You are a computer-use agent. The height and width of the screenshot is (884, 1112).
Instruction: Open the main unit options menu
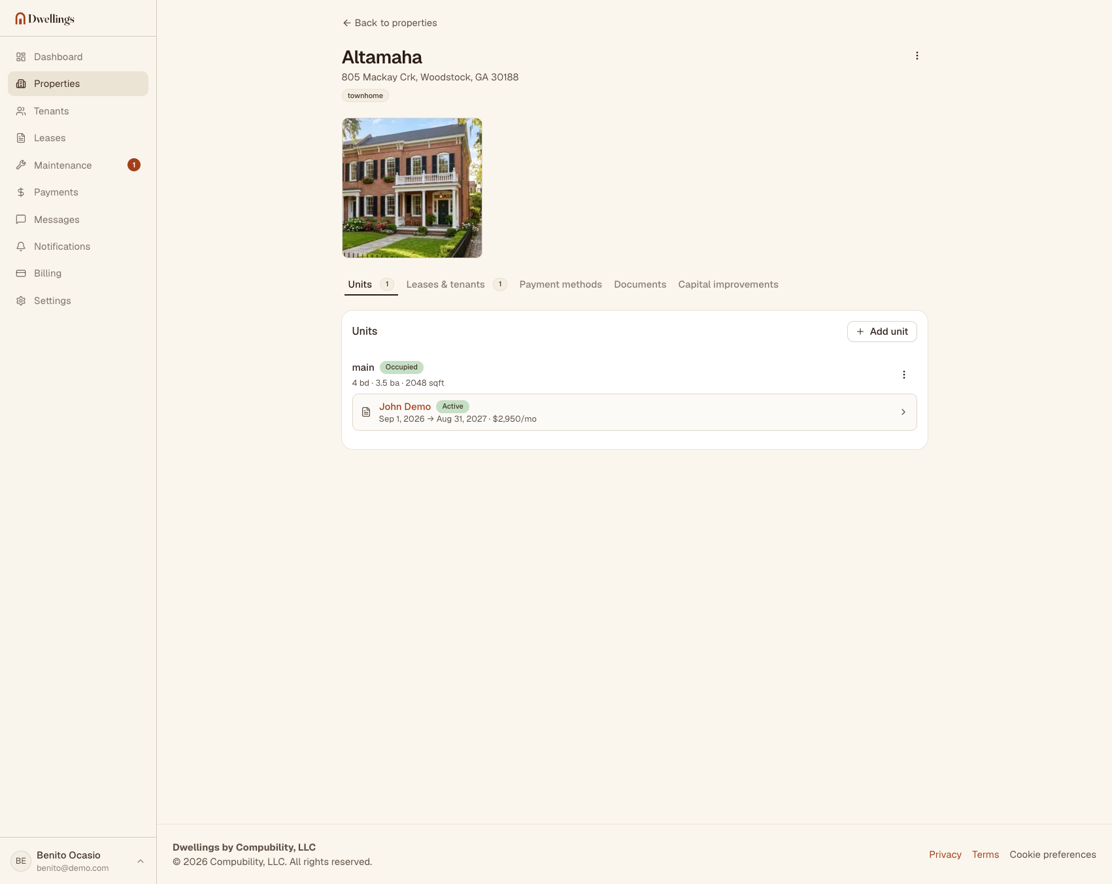pos(904,375)
